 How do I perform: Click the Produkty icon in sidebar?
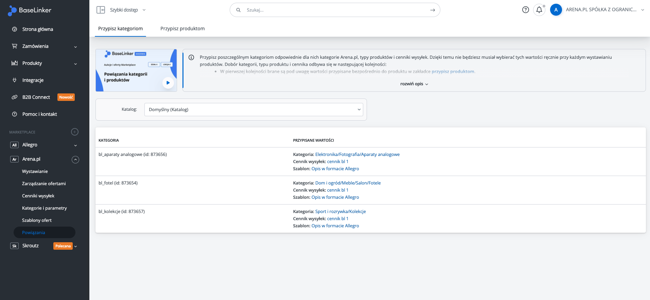click(15, 63)
